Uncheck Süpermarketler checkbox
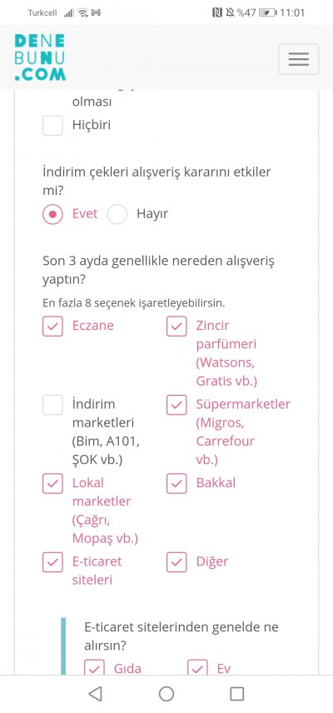 (x=176, y=405)
